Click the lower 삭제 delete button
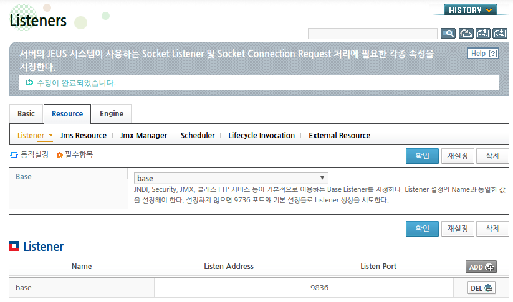This screenshot has height=302, width=513. point(492,229)
